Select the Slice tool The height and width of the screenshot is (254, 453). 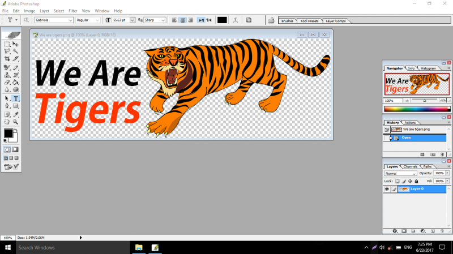point(16,59)
